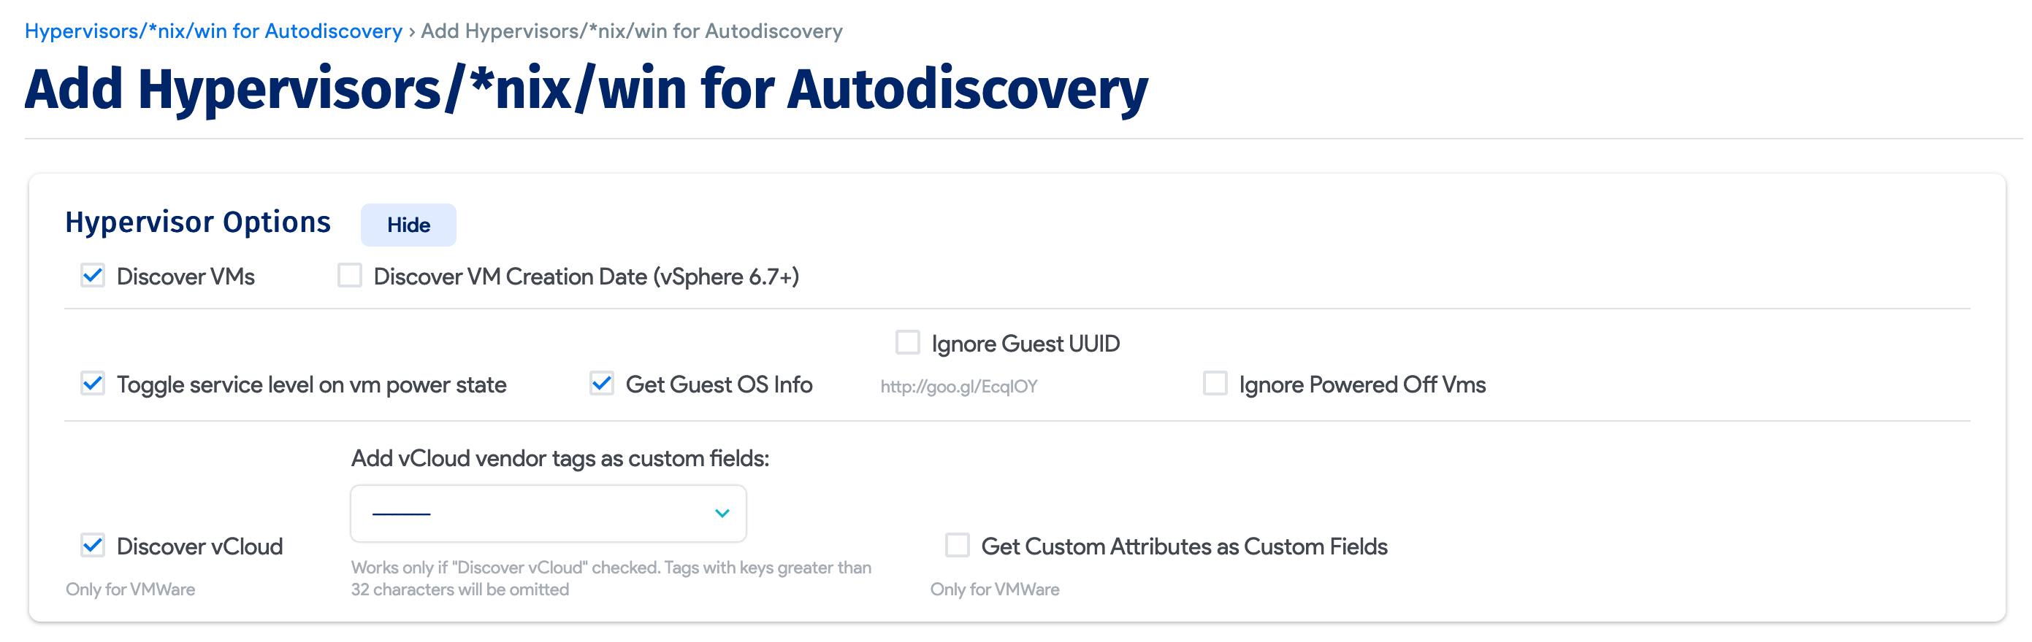The width and height of the screenshot is (2032, 642).
Task: Click the goo.gl/EcqlOY help URL
Action: point(958,387)
